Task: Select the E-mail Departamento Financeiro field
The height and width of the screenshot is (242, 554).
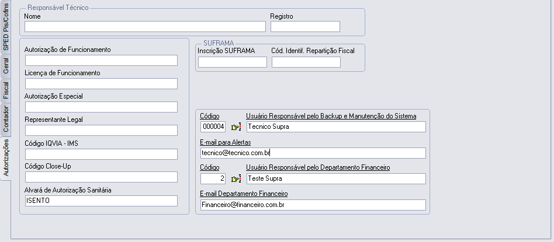Action: (313, 205)
